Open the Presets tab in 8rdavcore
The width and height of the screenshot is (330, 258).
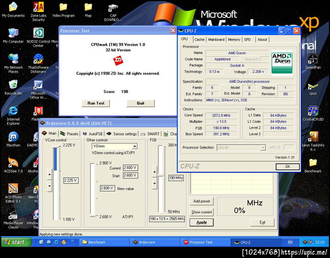click(69, 134)
